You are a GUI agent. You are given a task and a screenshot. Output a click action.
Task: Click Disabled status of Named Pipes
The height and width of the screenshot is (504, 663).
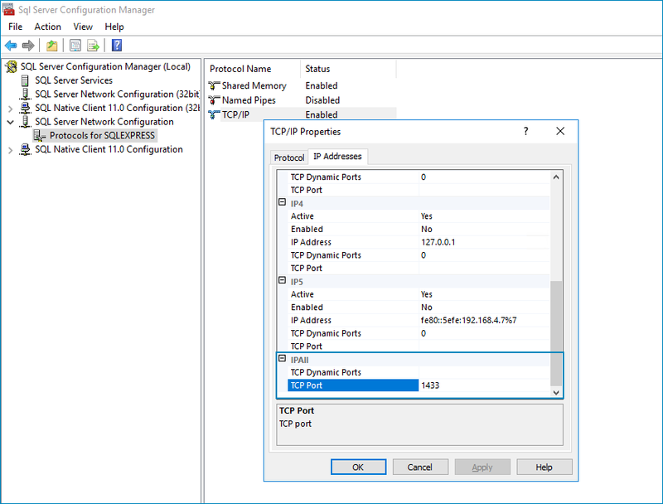coord(322,100)
